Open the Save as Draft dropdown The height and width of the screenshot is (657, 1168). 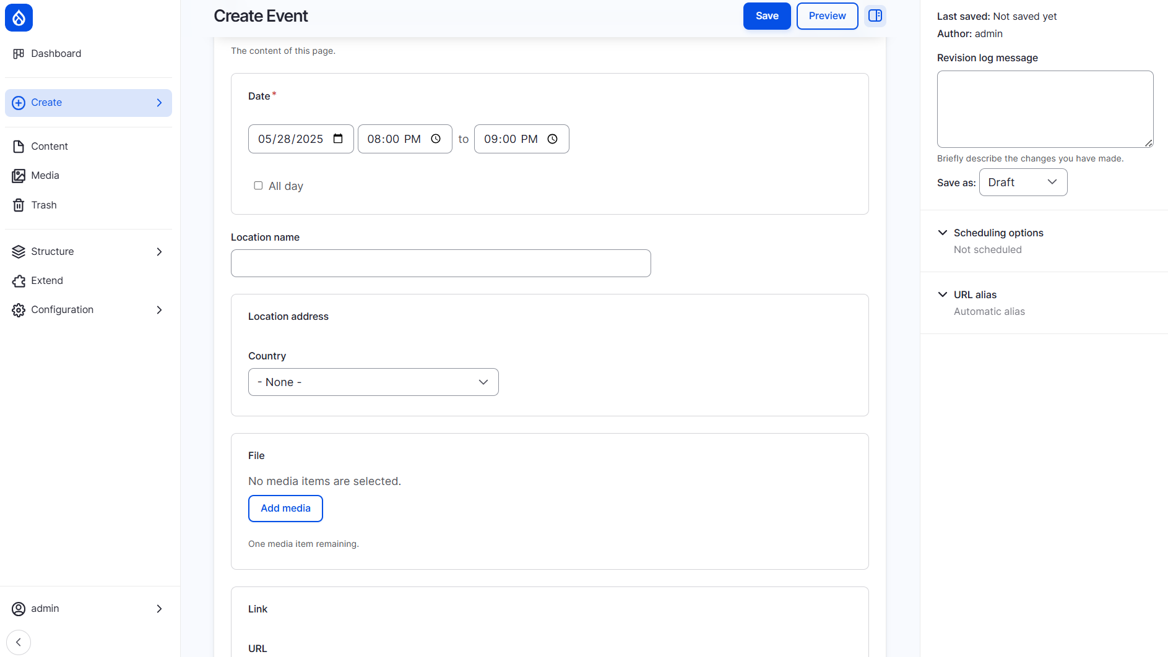pyautogui.click(x=1023, y=182)
